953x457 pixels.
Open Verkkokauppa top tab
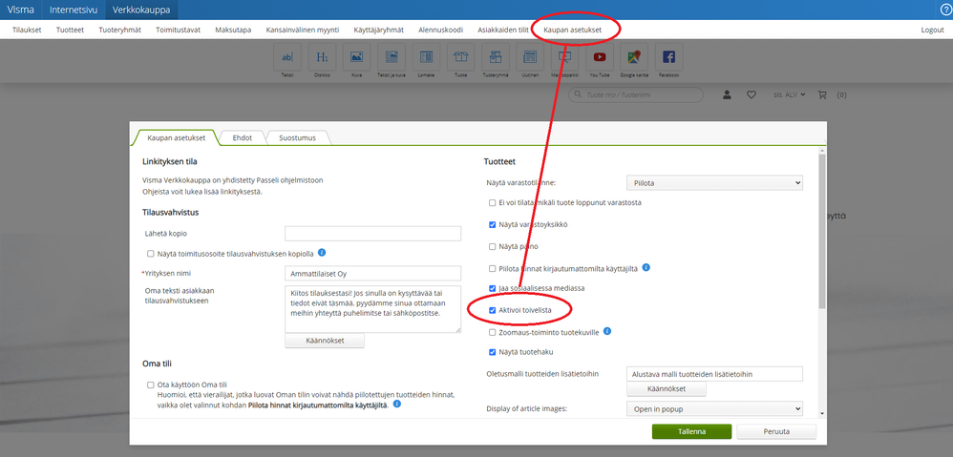tap(141, 10)
